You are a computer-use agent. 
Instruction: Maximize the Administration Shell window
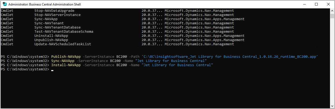316,4
